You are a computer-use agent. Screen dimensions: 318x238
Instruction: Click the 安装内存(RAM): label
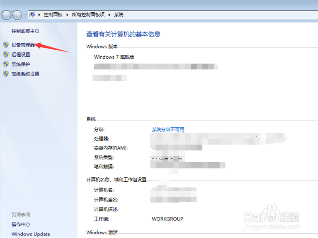coord(111,148)
